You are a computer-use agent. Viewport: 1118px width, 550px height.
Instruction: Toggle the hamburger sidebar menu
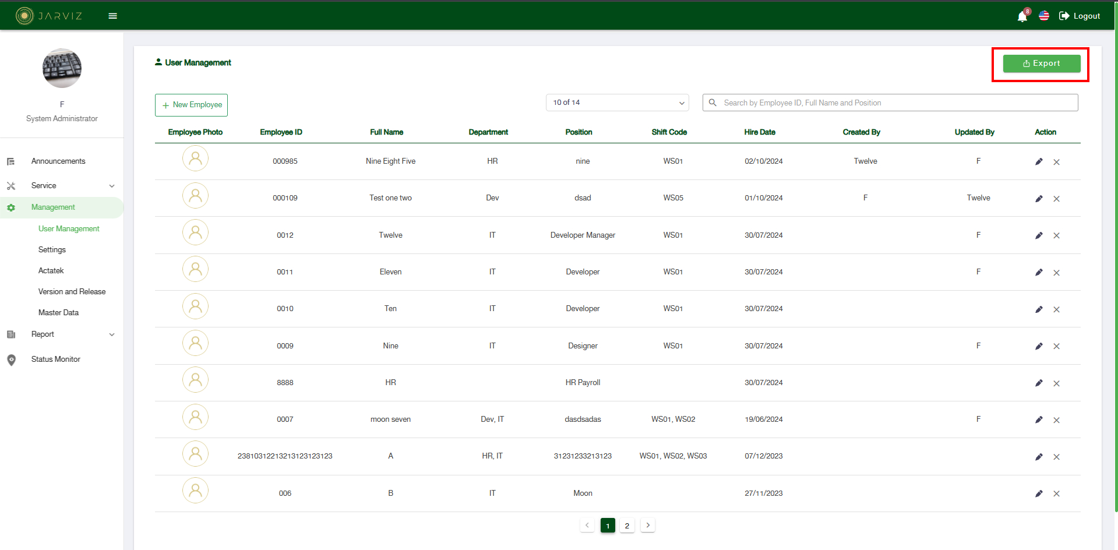113,16
